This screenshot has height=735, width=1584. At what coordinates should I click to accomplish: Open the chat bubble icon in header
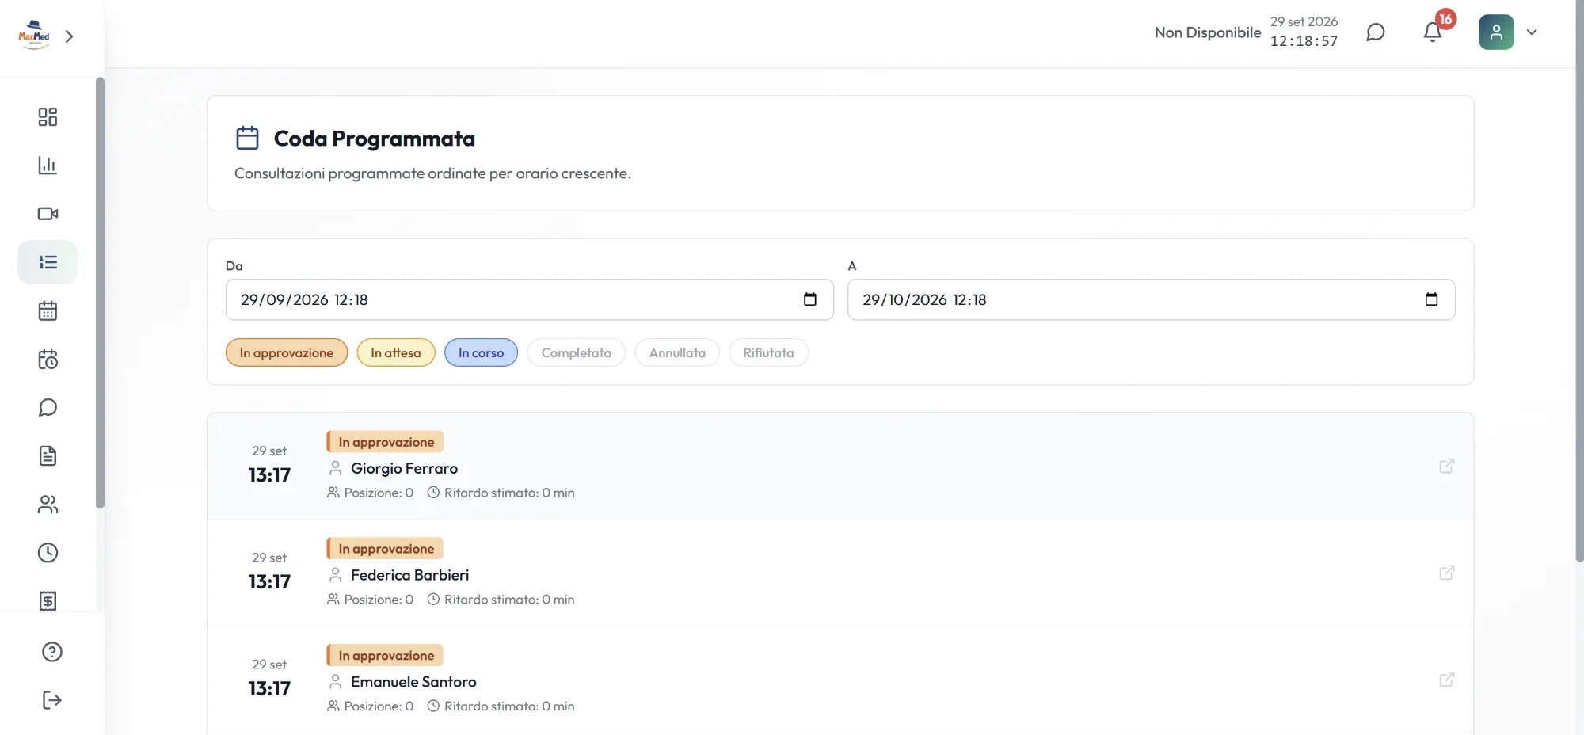tap(1376, 32)
